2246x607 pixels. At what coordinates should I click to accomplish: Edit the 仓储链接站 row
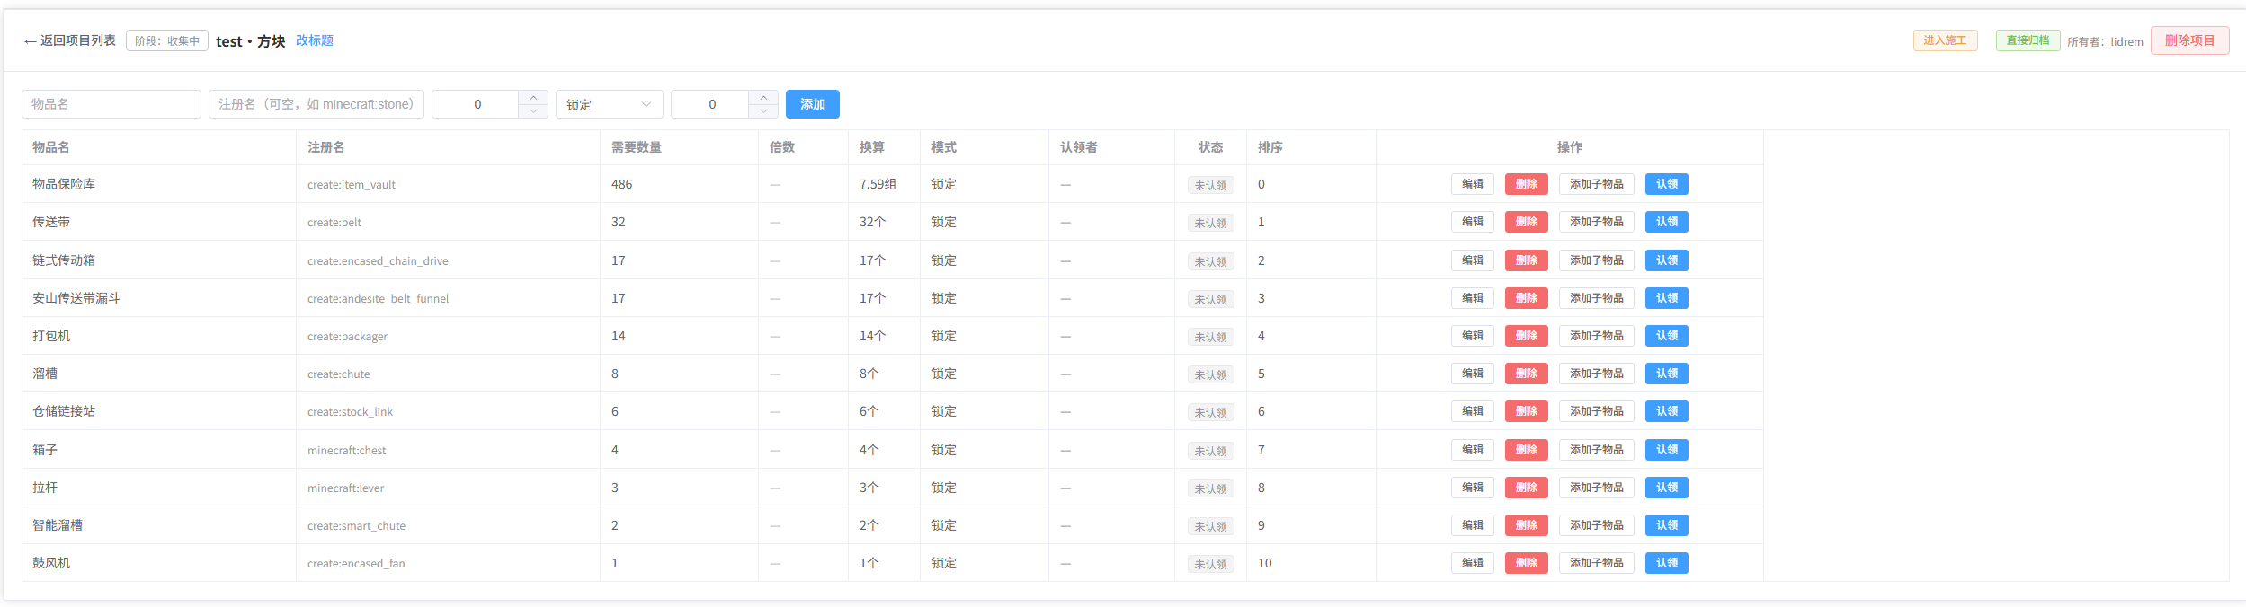[x=1473, y=411]
